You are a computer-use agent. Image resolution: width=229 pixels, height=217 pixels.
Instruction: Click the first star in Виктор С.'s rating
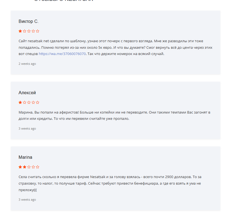point(20,31)
